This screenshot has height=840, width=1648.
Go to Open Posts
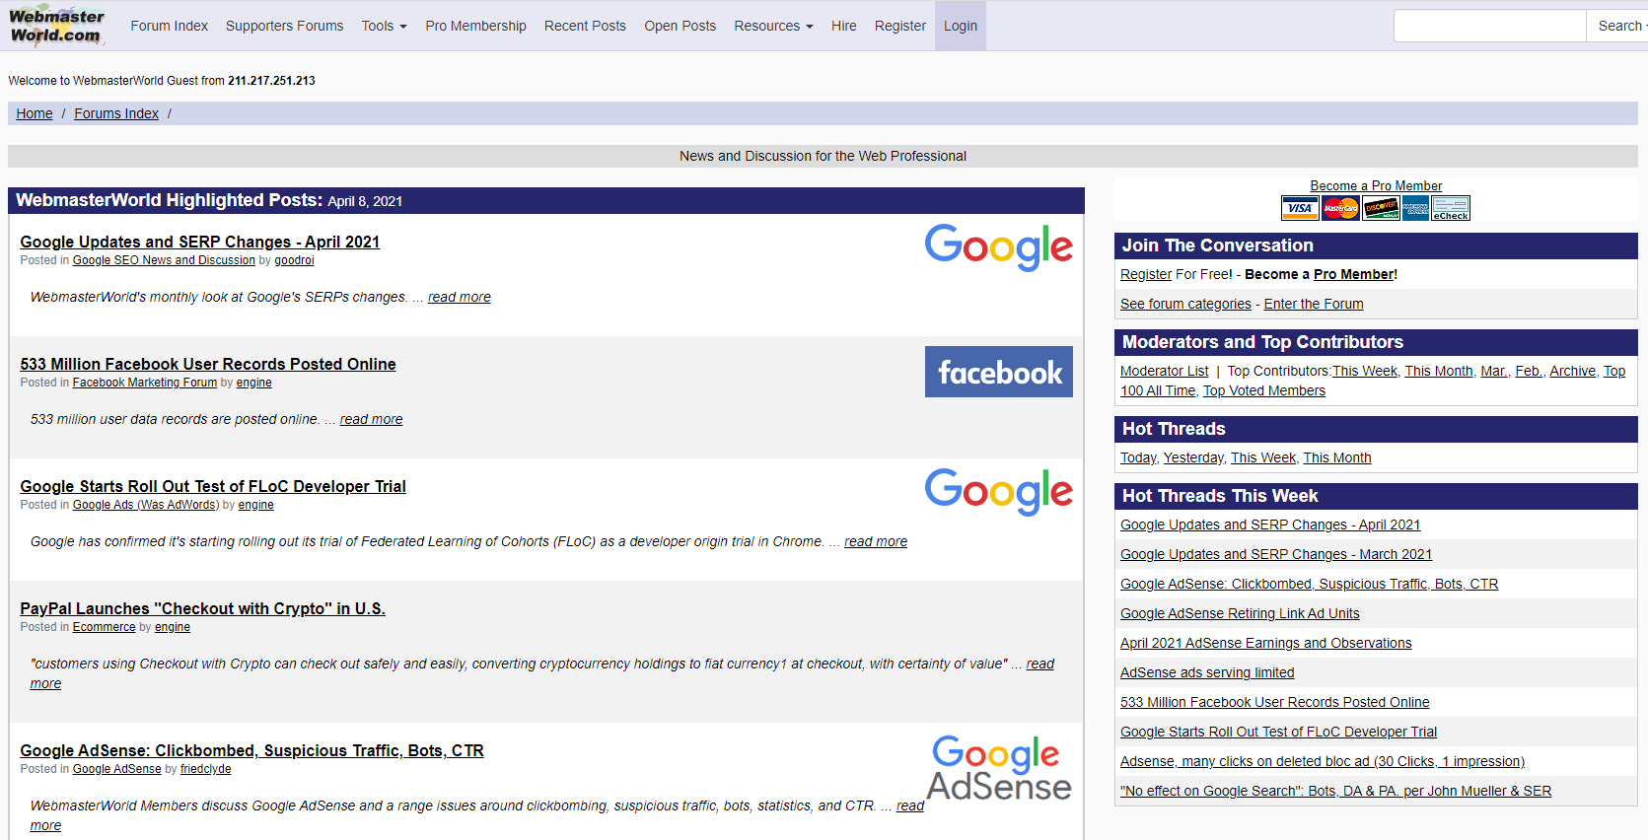(681, 26)
